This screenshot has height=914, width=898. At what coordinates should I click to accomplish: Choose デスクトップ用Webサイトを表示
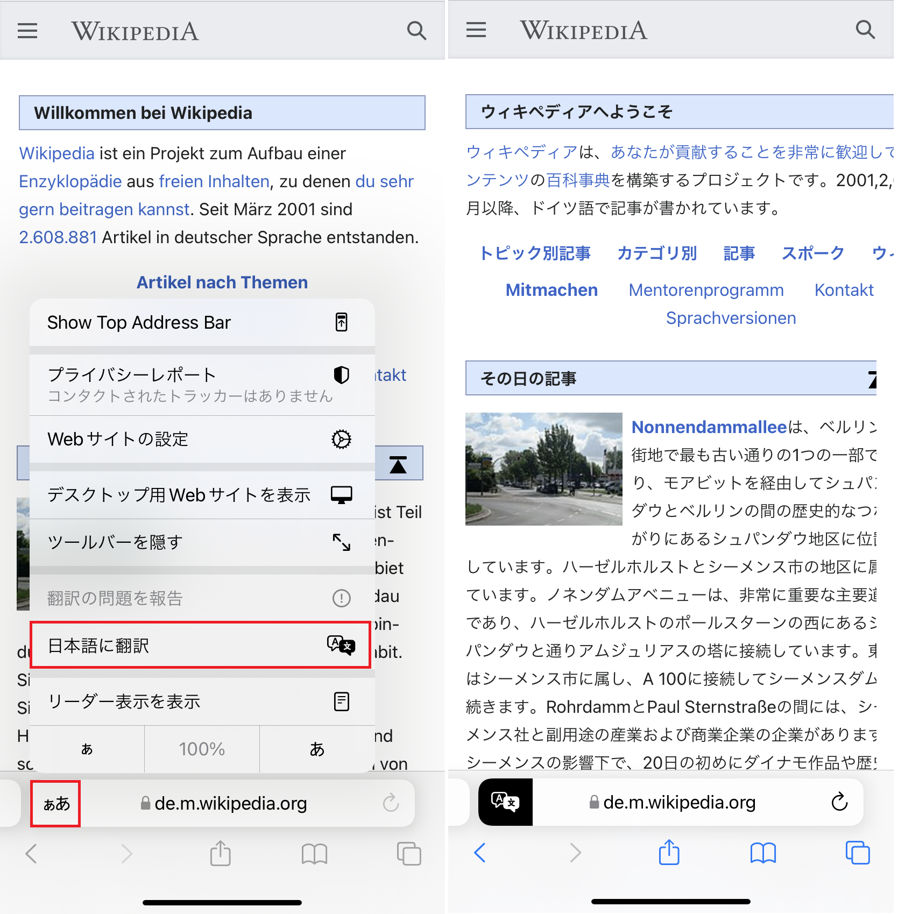pos(202,495)
